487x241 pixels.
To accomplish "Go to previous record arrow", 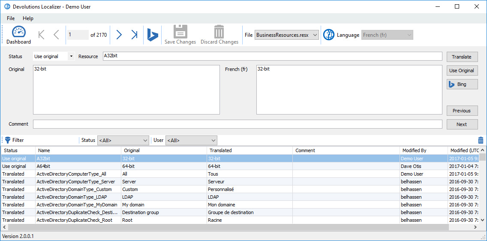I will (56, 35).
